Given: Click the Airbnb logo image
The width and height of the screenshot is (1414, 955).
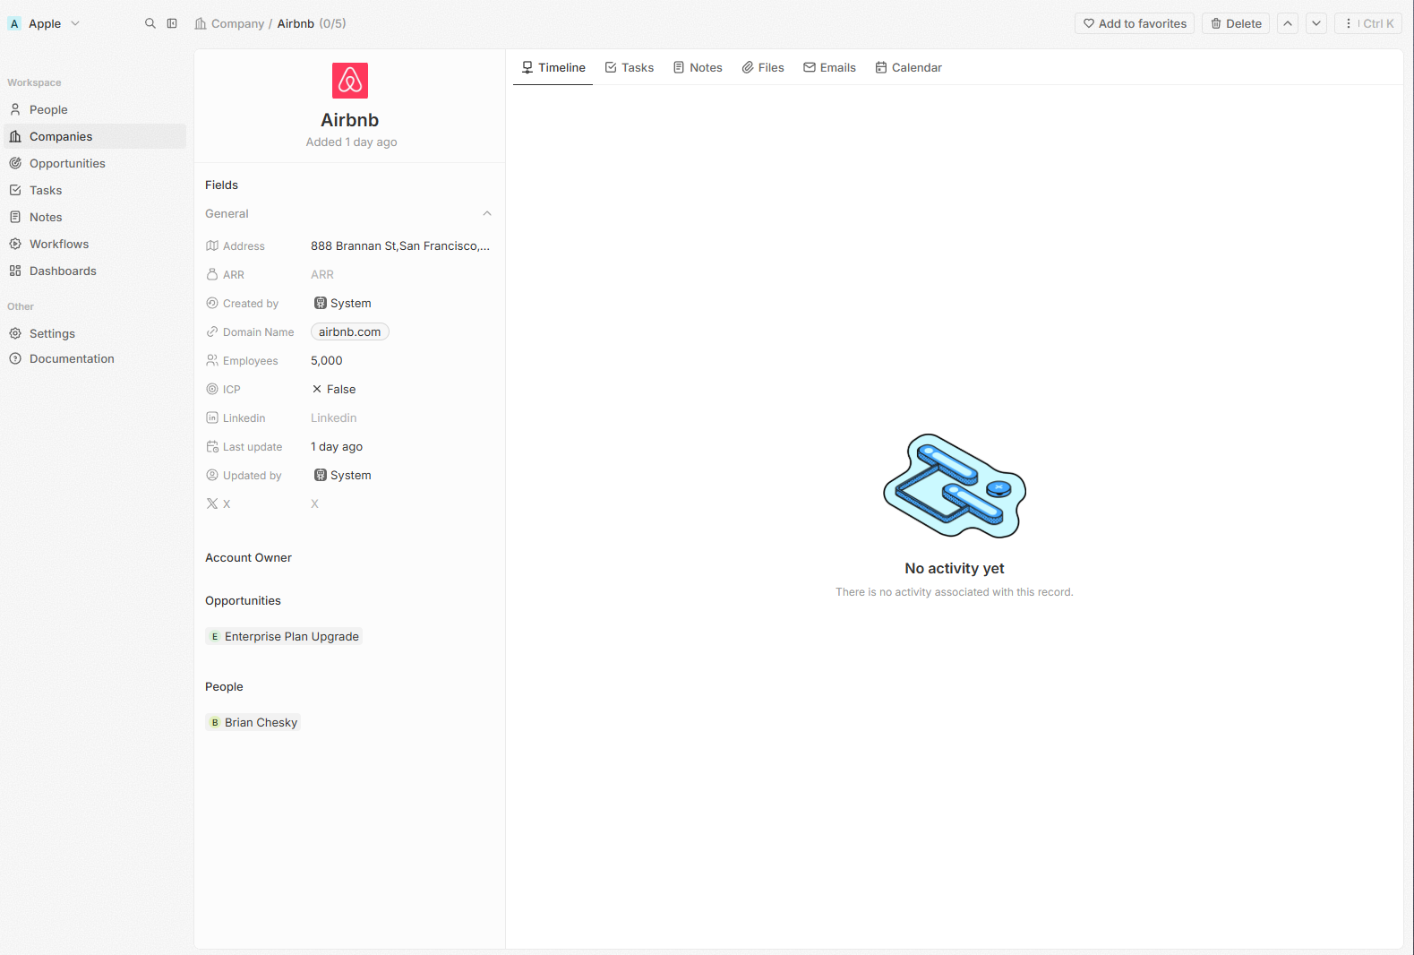Looking at the screenshot, I should (350, 81).
